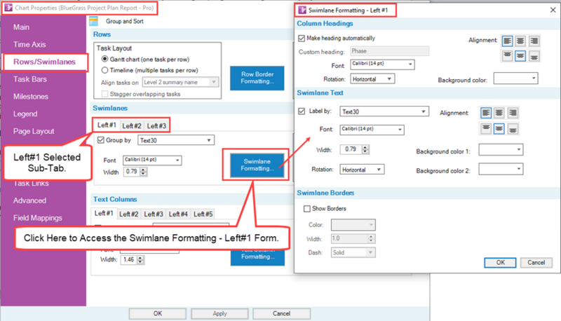Align swimlane text to vertical middle
Viewport: 561px width, 321px height.
pyautogui.click(x=499, y=129)
